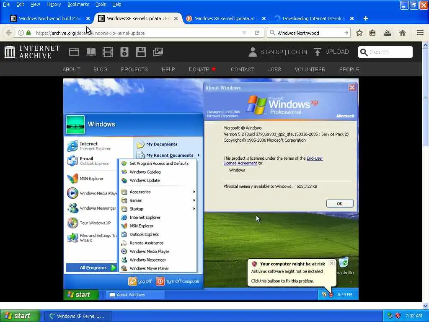Screen dimensions: 429x322
Task: Open the CONTACT navigation link
Action: [x=243, y=70]
